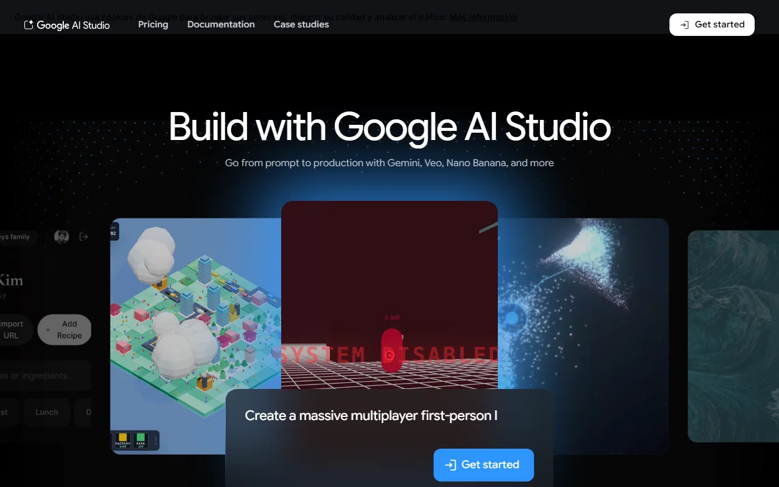Viewport: 779px width, 487px height.
Task: Click the Gemini, Veo, Nano Banana subtitle
Action: [x=389, y=163]
